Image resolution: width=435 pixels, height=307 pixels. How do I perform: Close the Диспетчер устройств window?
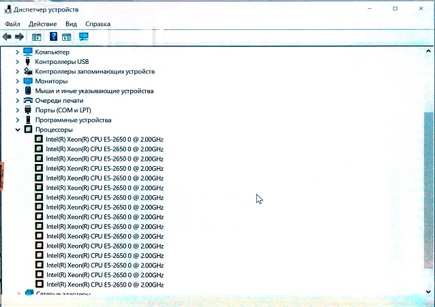coord(421,9)
